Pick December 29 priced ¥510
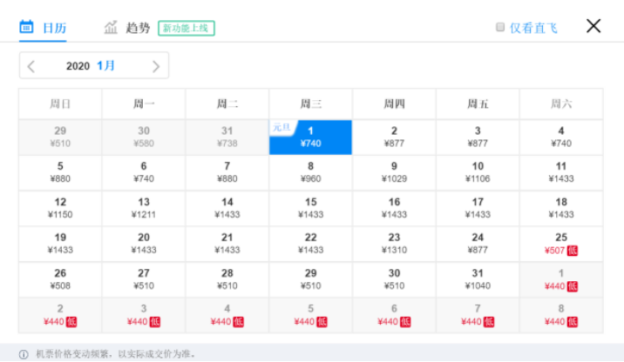The height and width of the screenshot is (362, 624). [x=60, y=137]
